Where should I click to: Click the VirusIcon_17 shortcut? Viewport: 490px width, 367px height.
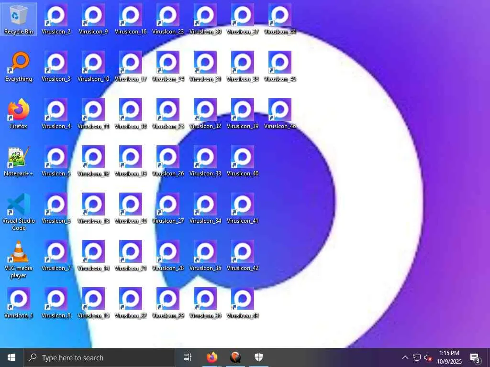(x=131, y=66)
